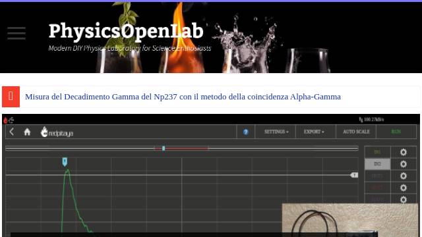Click the red post icon beside the article title
This screenshot has width=422, height=237.
click(11, 97)
